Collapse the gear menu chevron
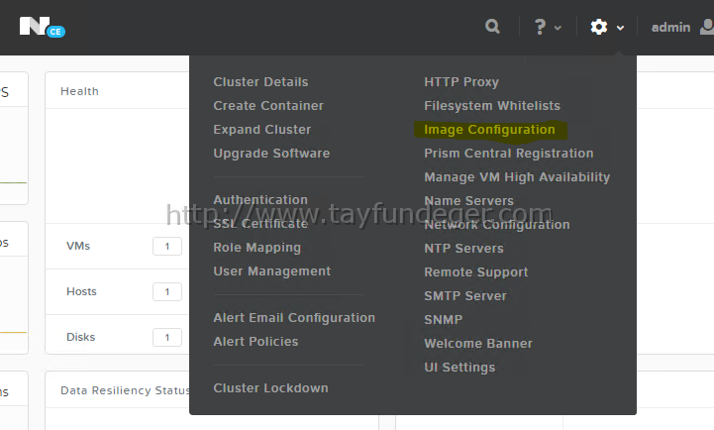The height and width of the screenshot is (430, 714). (620, 28)
